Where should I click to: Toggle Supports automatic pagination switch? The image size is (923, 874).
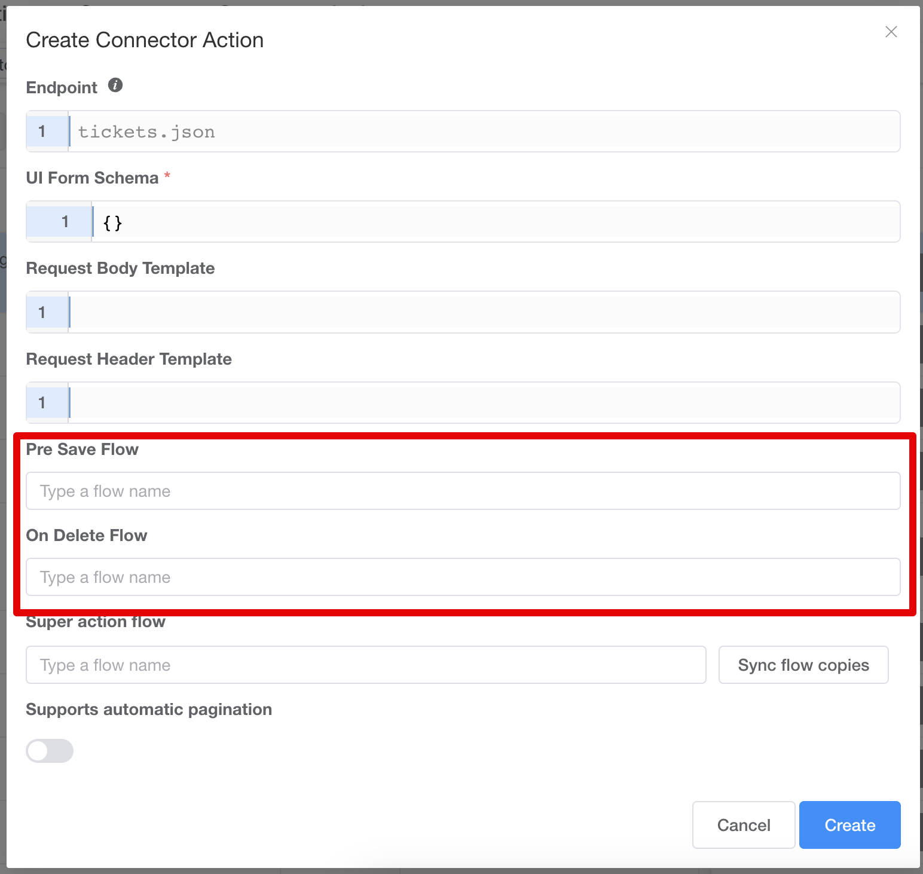click(x=50, y=751)
